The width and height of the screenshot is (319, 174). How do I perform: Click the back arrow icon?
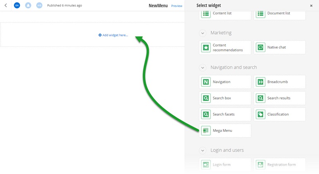point(5,5)
